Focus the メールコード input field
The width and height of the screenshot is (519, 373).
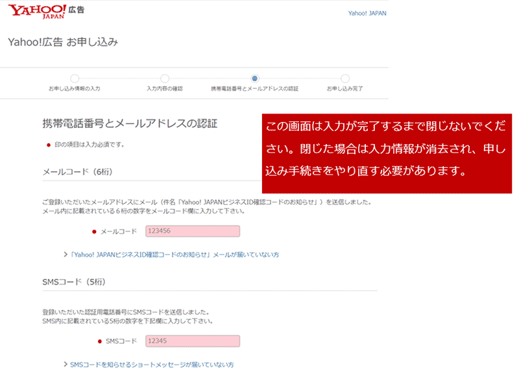pyautogui.click(x=193, y=232)
